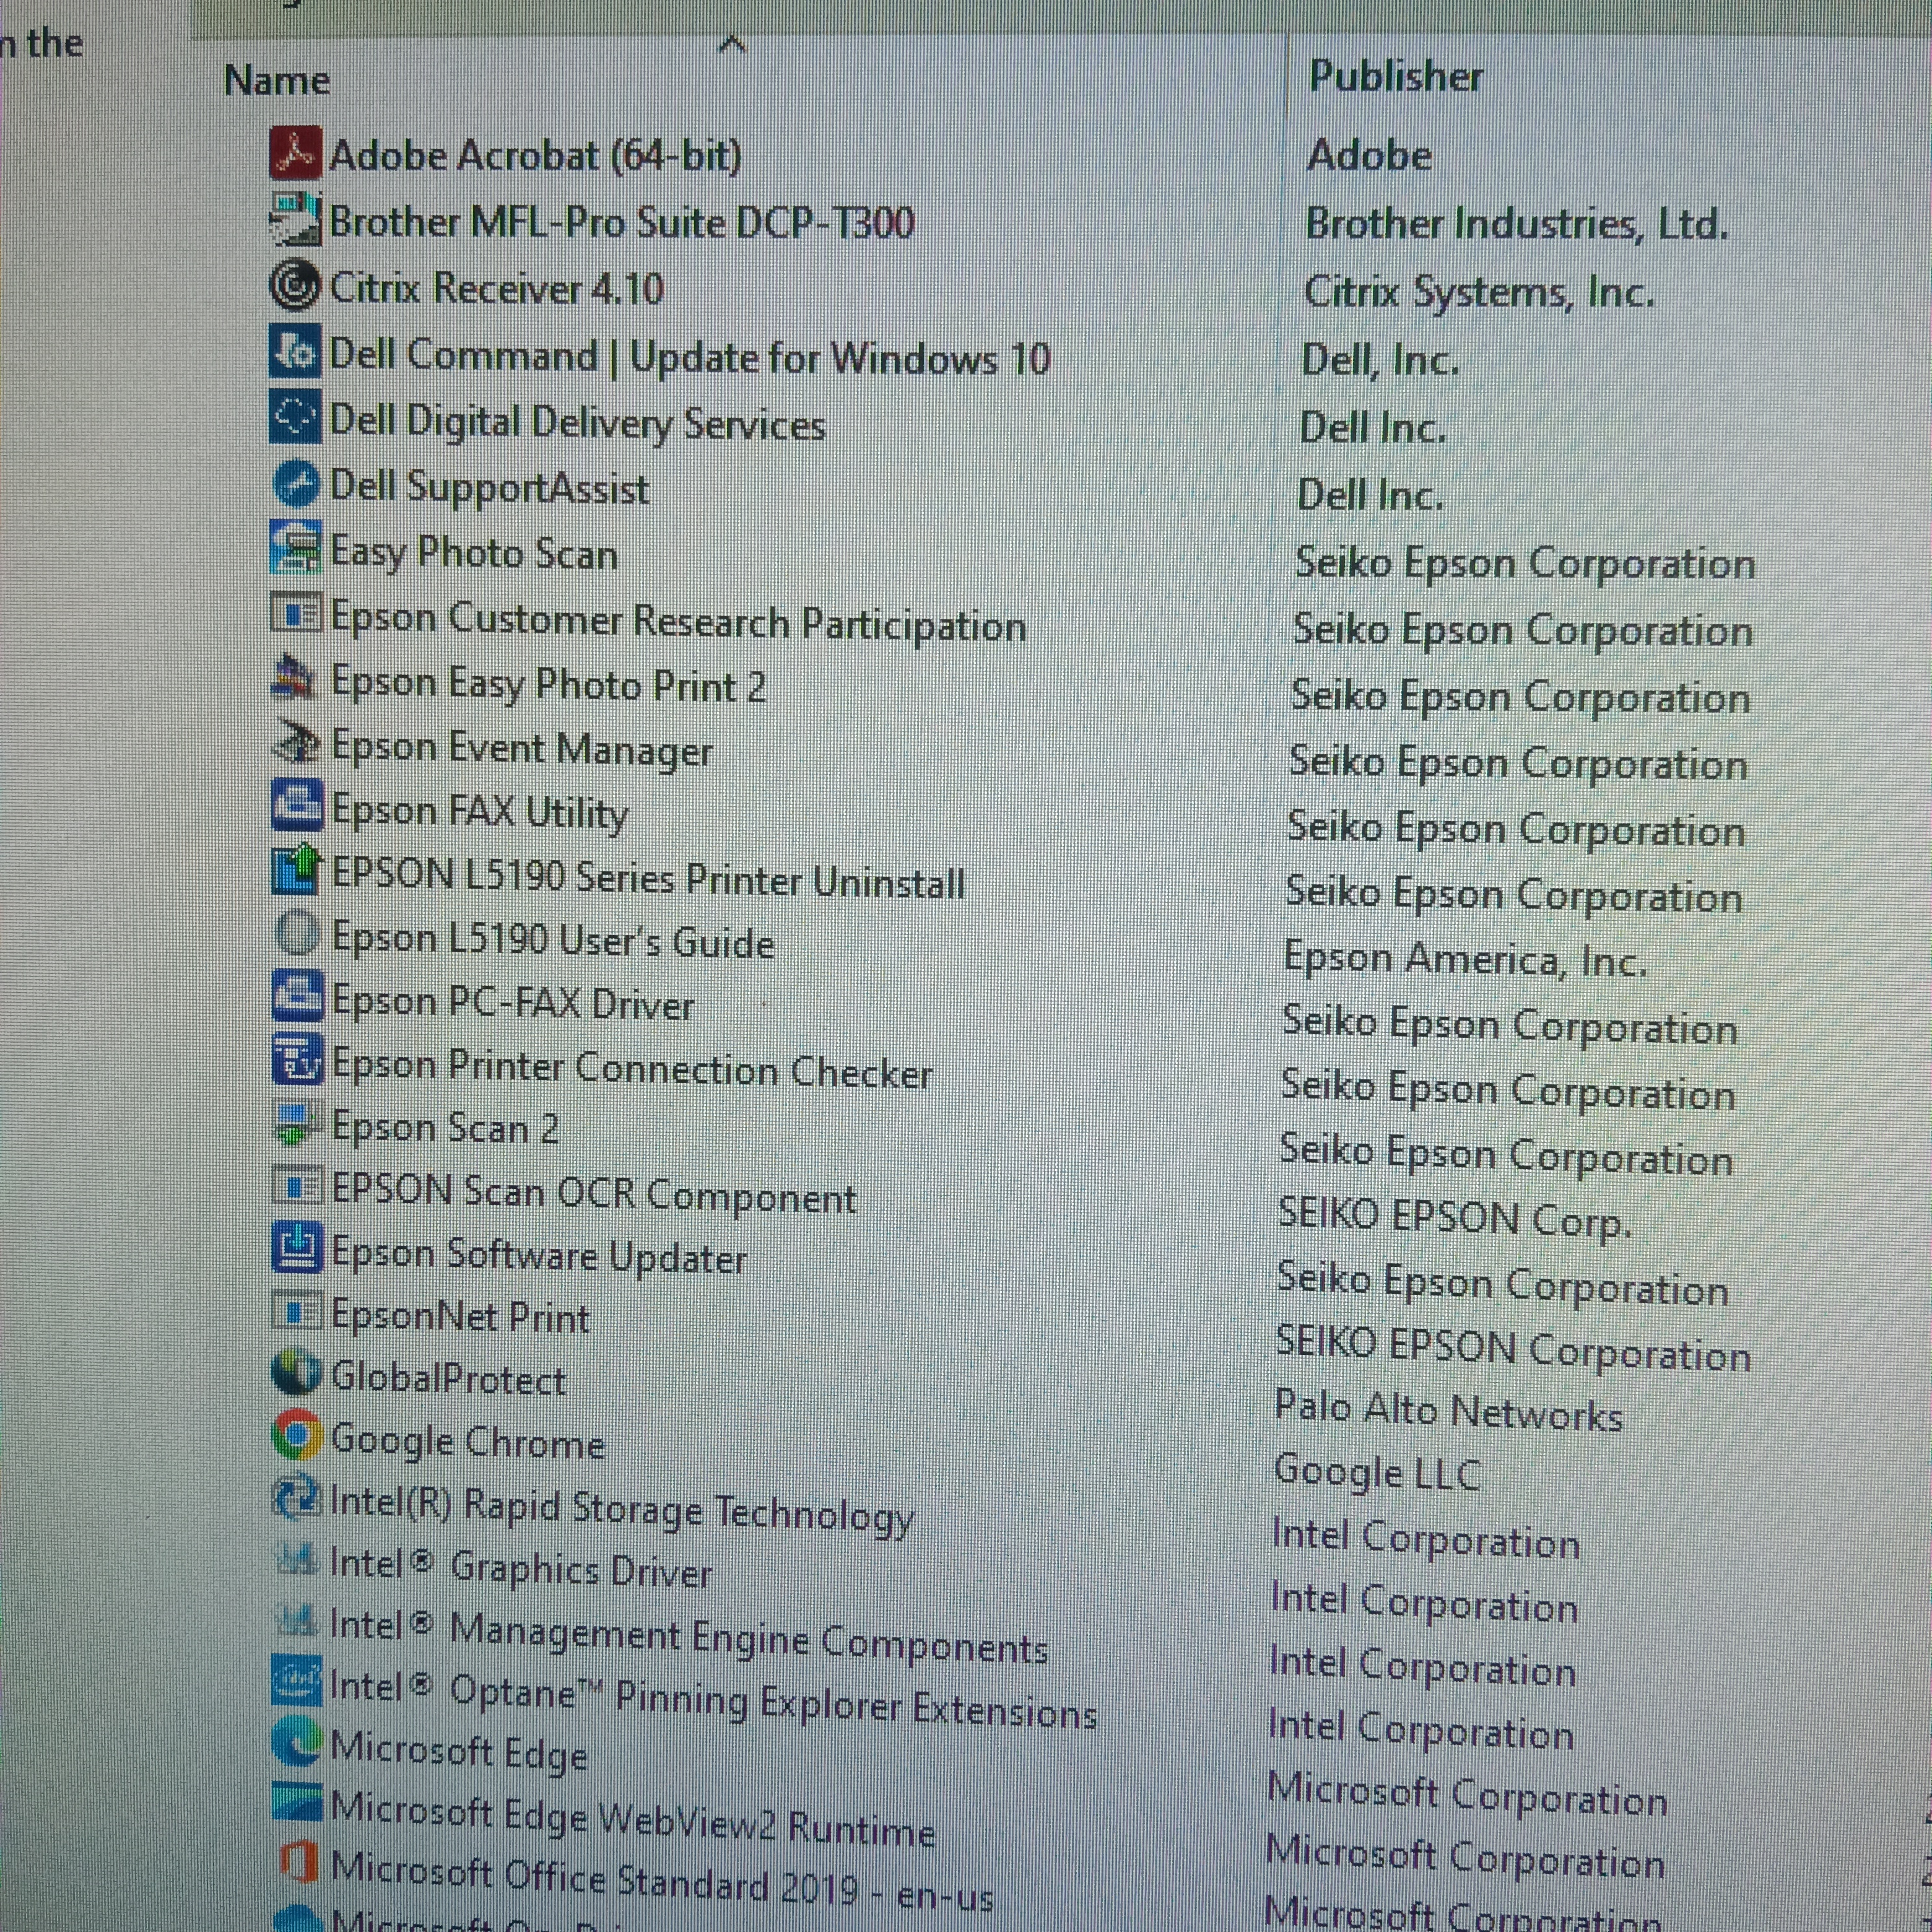Click sort arrow above Name column
Viewport: 1932px width, 1932px height.
(x=732, y=44)
